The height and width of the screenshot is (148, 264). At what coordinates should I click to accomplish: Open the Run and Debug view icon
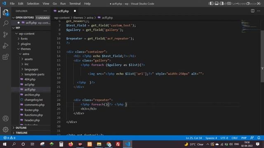point(5,46)
